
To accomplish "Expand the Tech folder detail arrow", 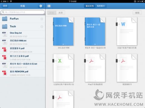I will (42, 27).
